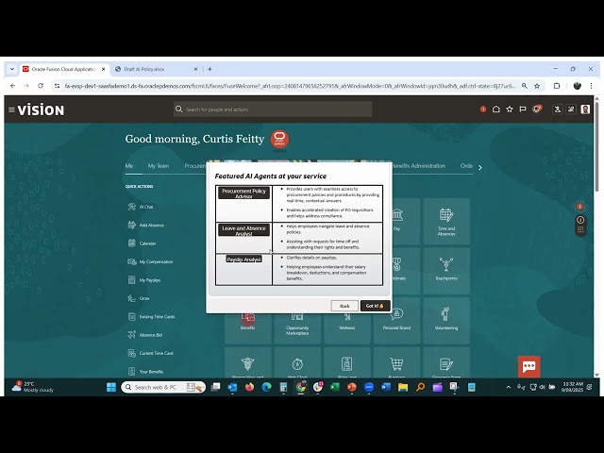Open Favorites star icon in header
Screen dimensions: 604x453
point(510,109)
